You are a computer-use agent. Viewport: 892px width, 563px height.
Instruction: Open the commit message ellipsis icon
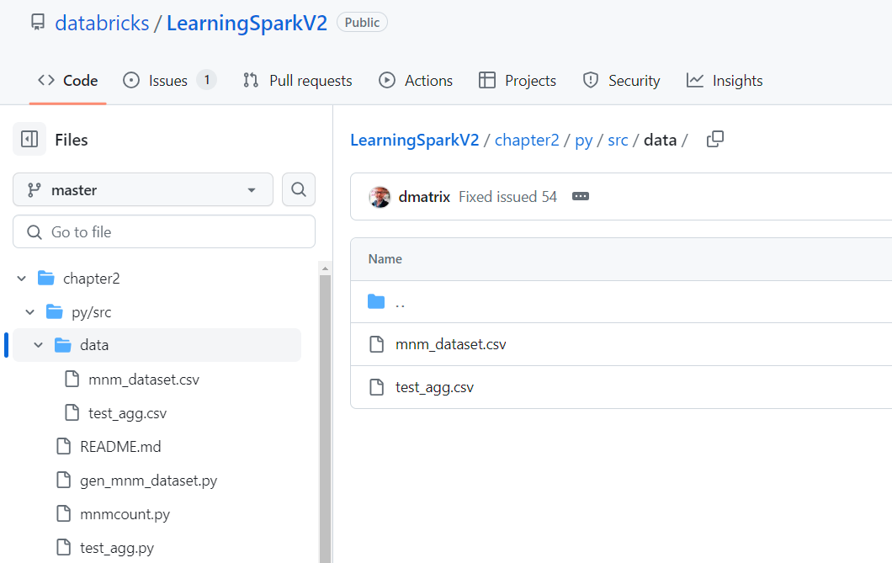(581, 196)
